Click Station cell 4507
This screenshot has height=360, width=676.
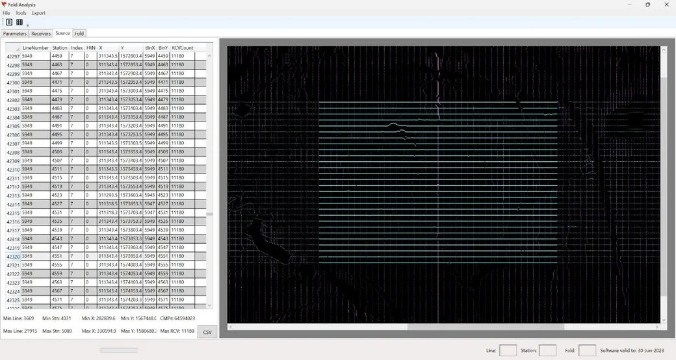pos(60,161)
